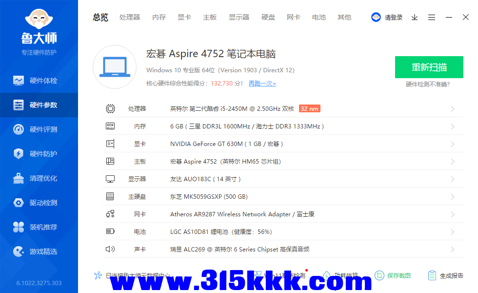Viewport: 478px width, 293px height.
Task: Open 装机推荐 in the sidebar
Action: (39, 227)
